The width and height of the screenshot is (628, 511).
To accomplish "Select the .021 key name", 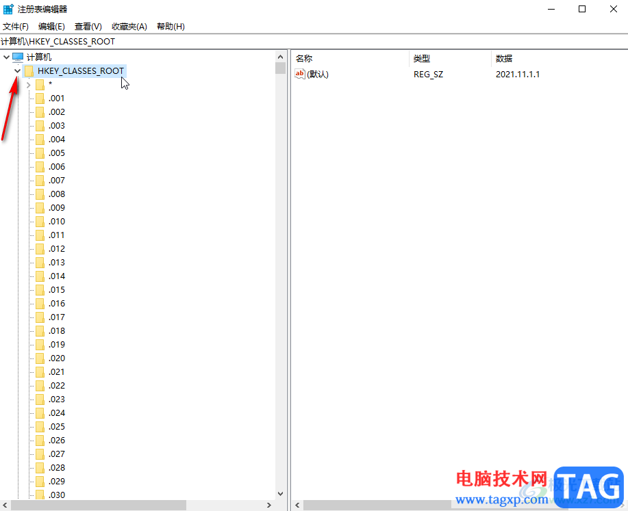I will (x=56, y=371).
